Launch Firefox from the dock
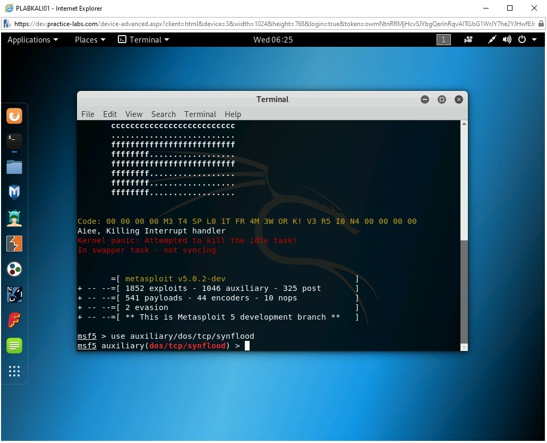The height and width of the screenshot is (443, 547). (14, 115)
